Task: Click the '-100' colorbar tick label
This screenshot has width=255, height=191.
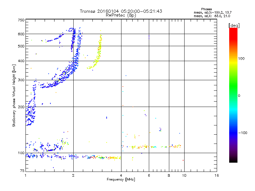Action: 243,133
